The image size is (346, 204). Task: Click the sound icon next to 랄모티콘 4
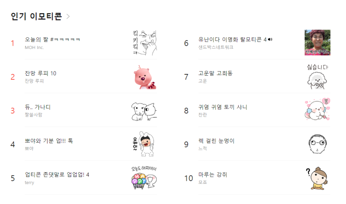pyautogui.click(x=270, y=39)
